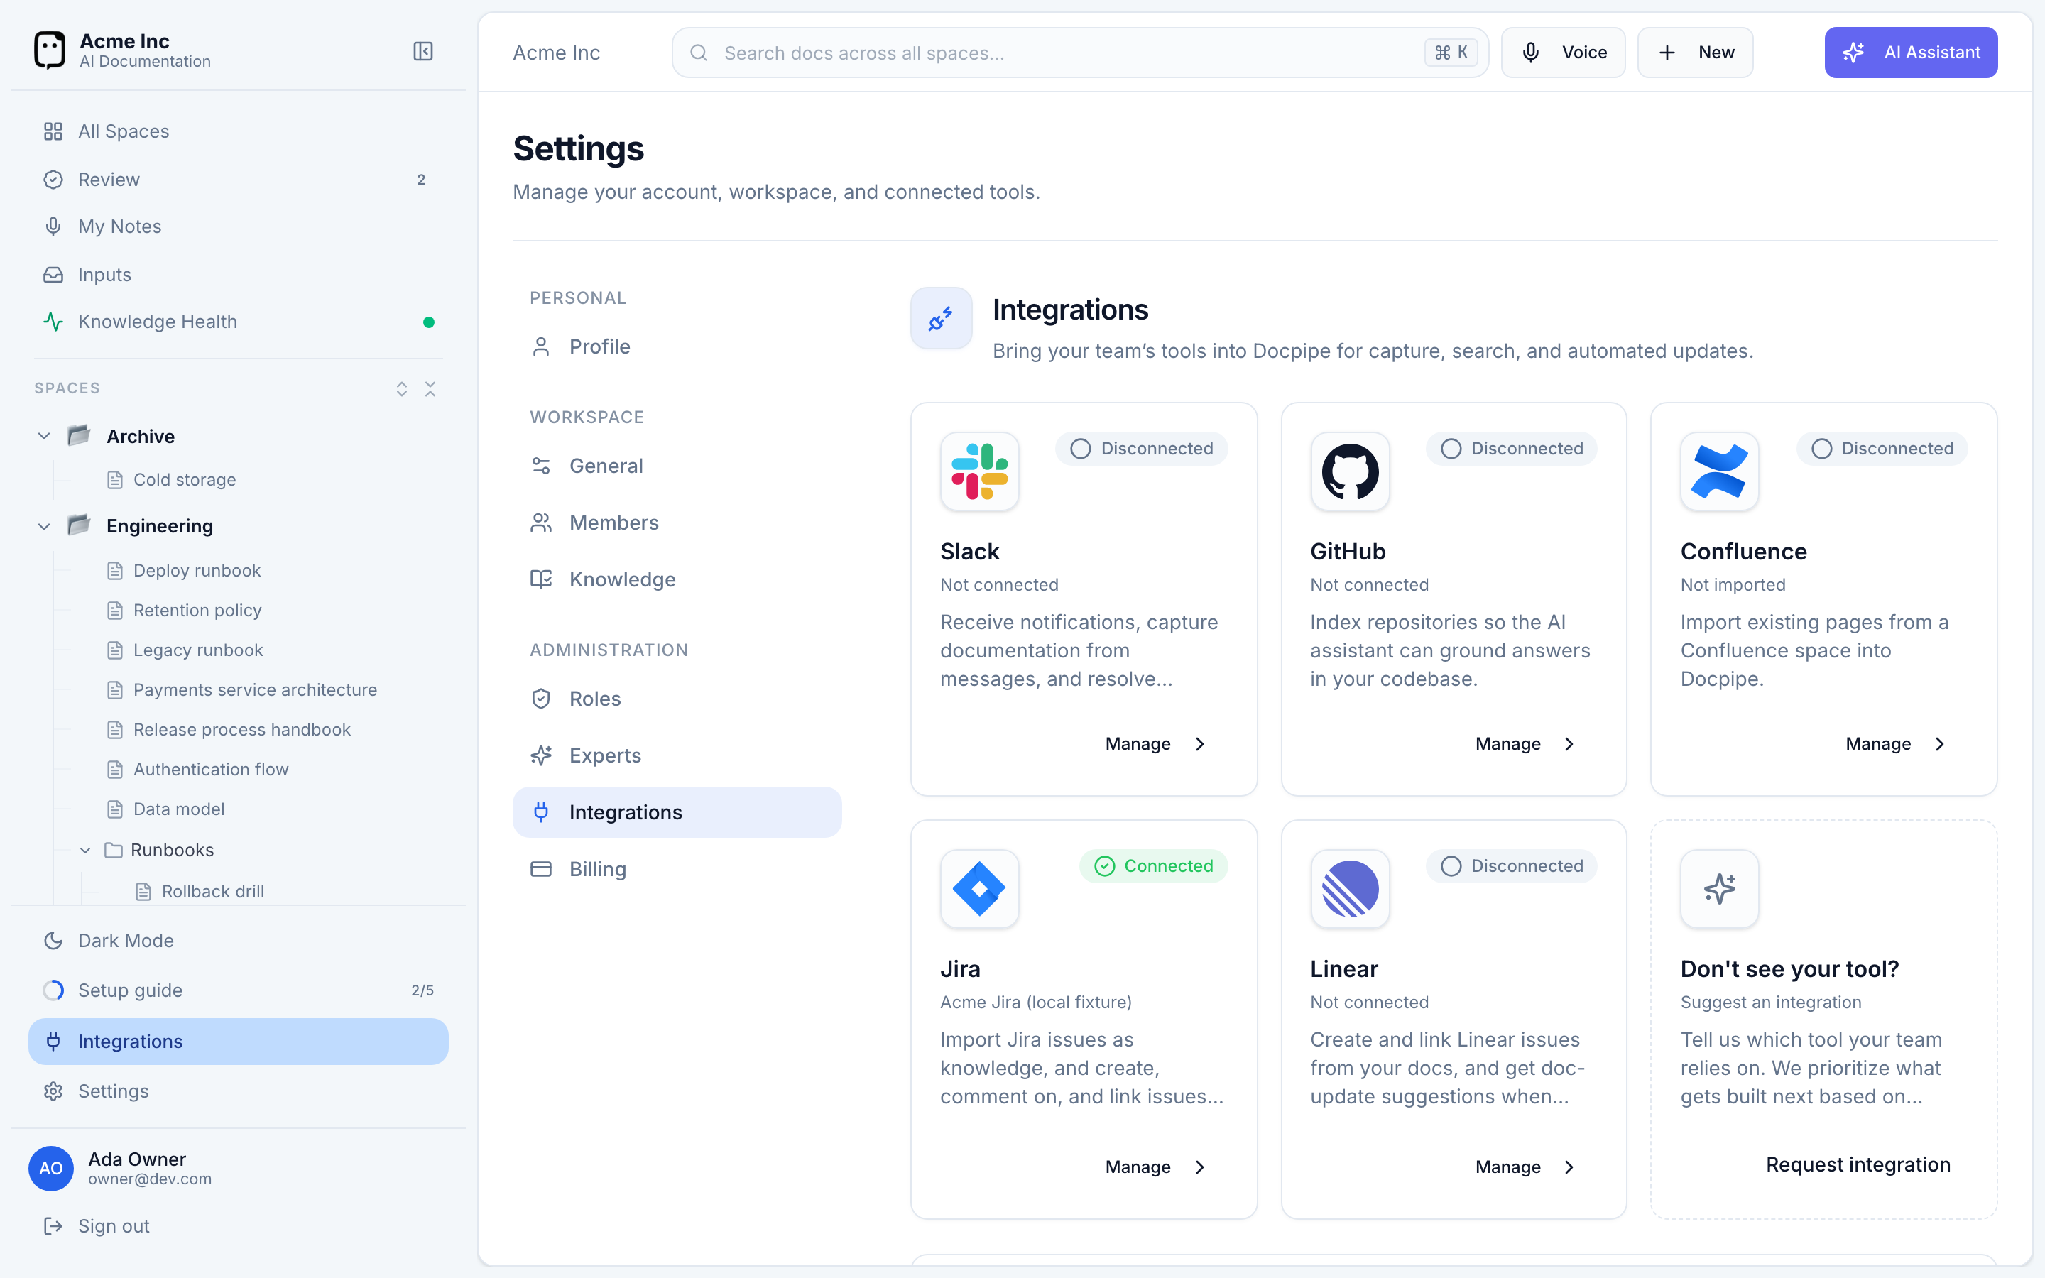The image size is (2045, 1278).
Task: Open Retention policy document
Action: point(197,611)
